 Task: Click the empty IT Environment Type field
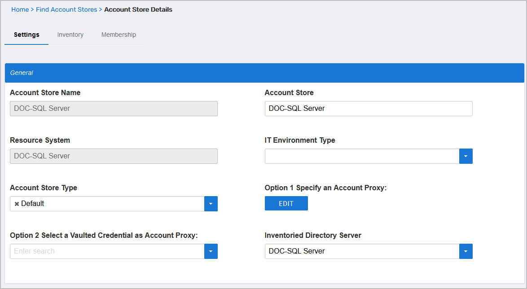(362, 156)
